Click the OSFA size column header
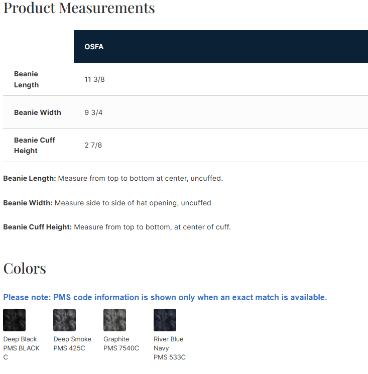This screenshot has height=374, width=368. (x=94, y=47)
